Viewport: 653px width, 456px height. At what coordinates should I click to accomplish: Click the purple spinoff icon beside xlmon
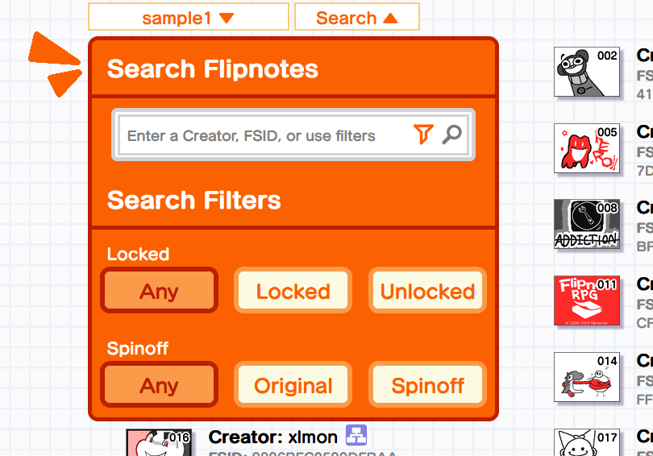pos(356,435)
